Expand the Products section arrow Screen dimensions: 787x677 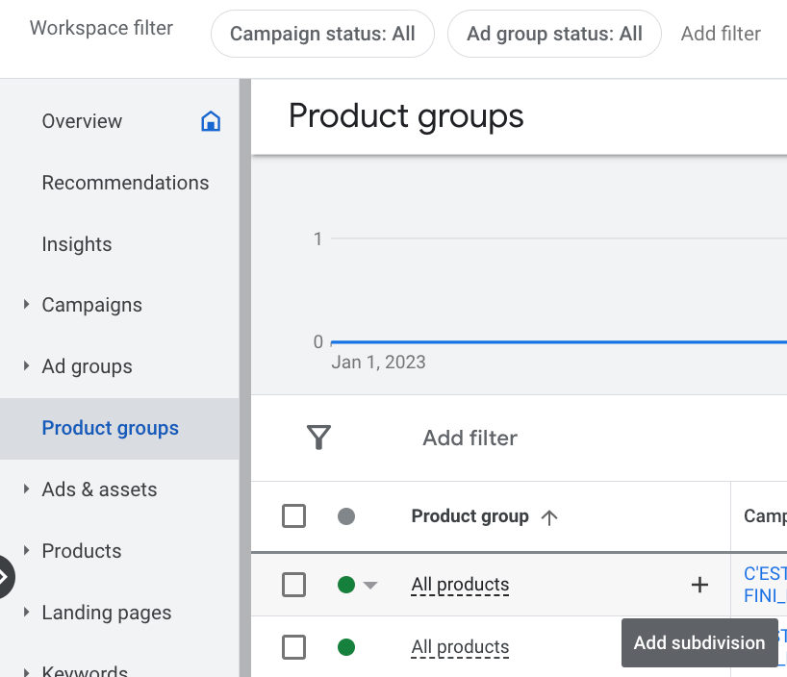(x=27, y=550)
